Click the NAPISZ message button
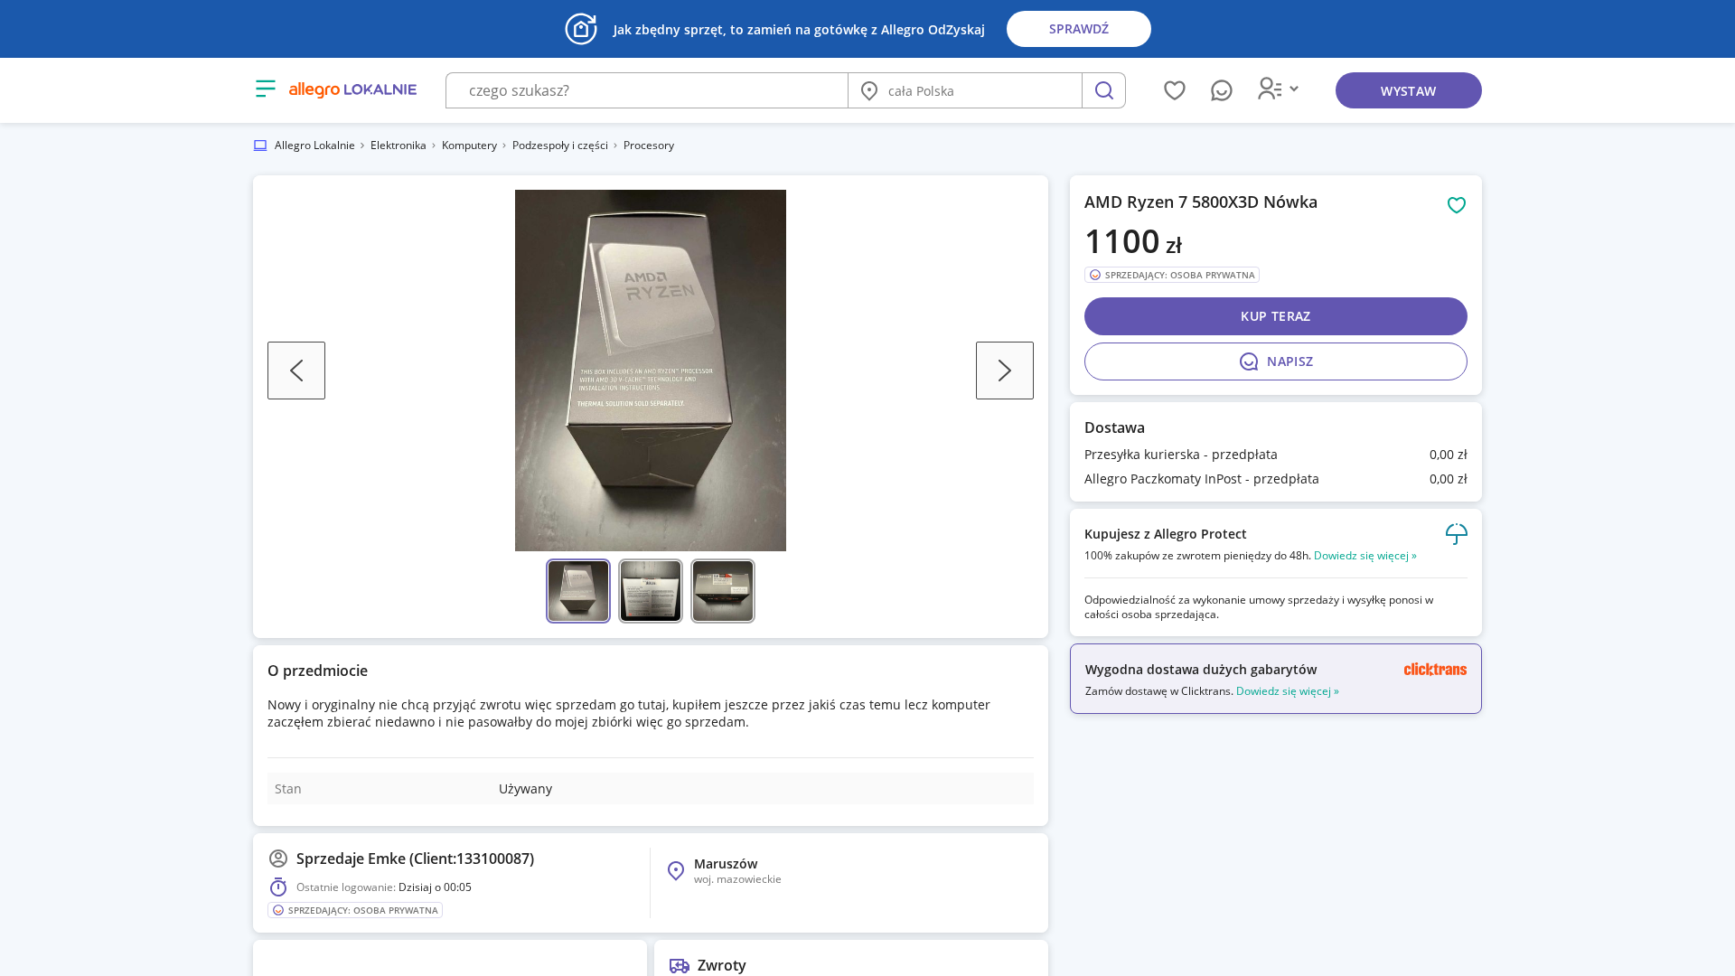 click(x=1276, y=361)
